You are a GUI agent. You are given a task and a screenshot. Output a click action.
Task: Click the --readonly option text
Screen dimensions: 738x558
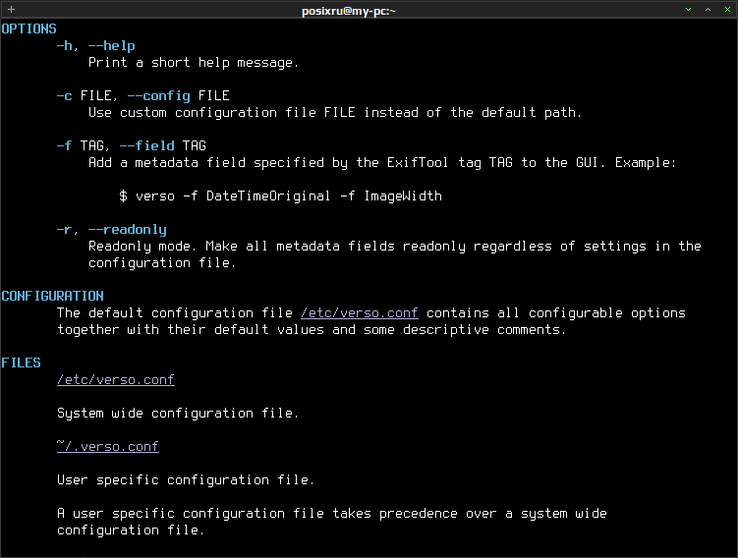tap(128, 230)
